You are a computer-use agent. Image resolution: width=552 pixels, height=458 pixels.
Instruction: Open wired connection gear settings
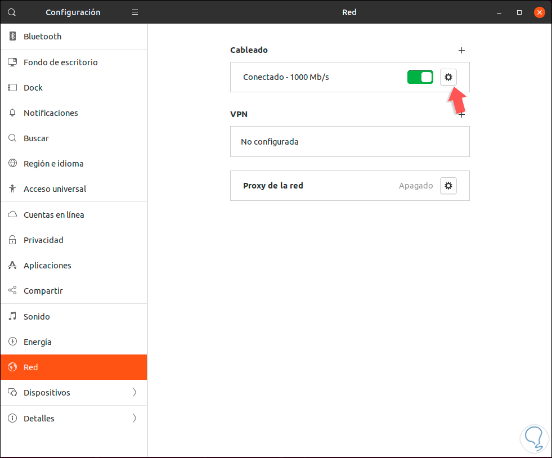[x=448, y=77]
